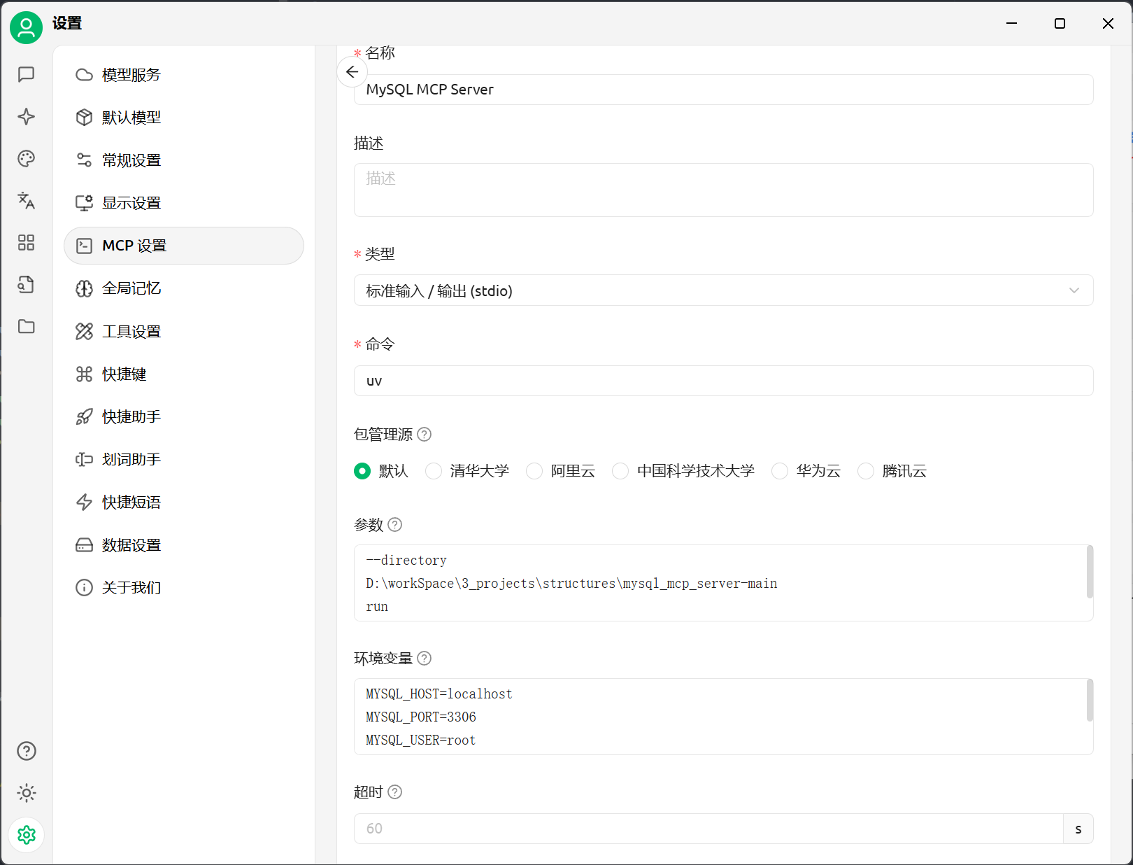The height and width of the screenshot is (865, 1133).
Task: Open the 快捷键 settings page
Action: pyautogui.click(x=124, y=374)
